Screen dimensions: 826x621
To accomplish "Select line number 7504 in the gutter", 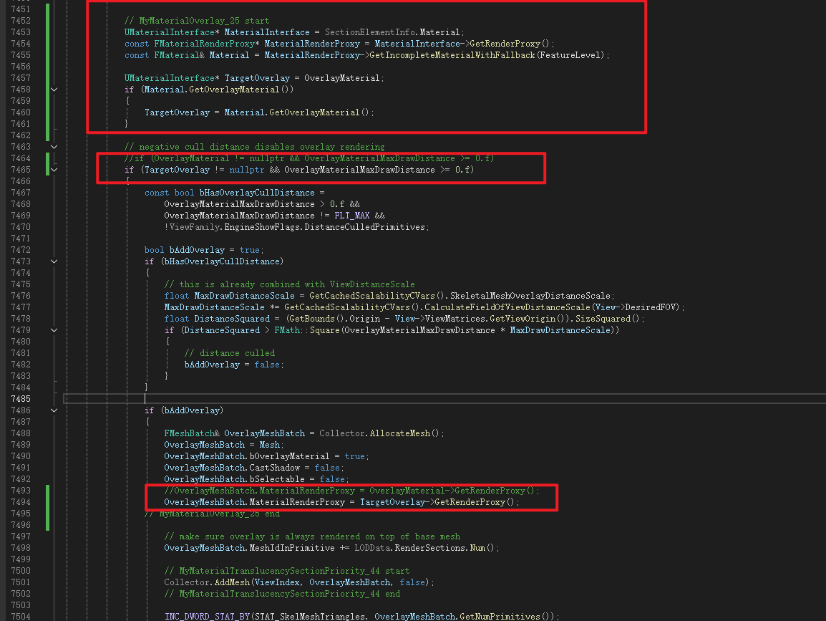I will (20, 617).
